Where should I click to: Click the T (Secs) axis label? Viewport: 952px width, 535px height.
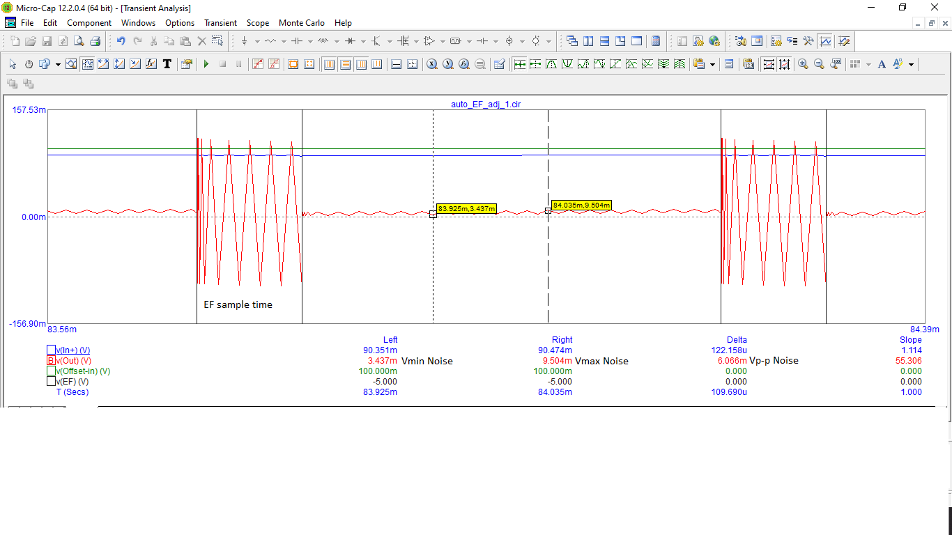72,392
